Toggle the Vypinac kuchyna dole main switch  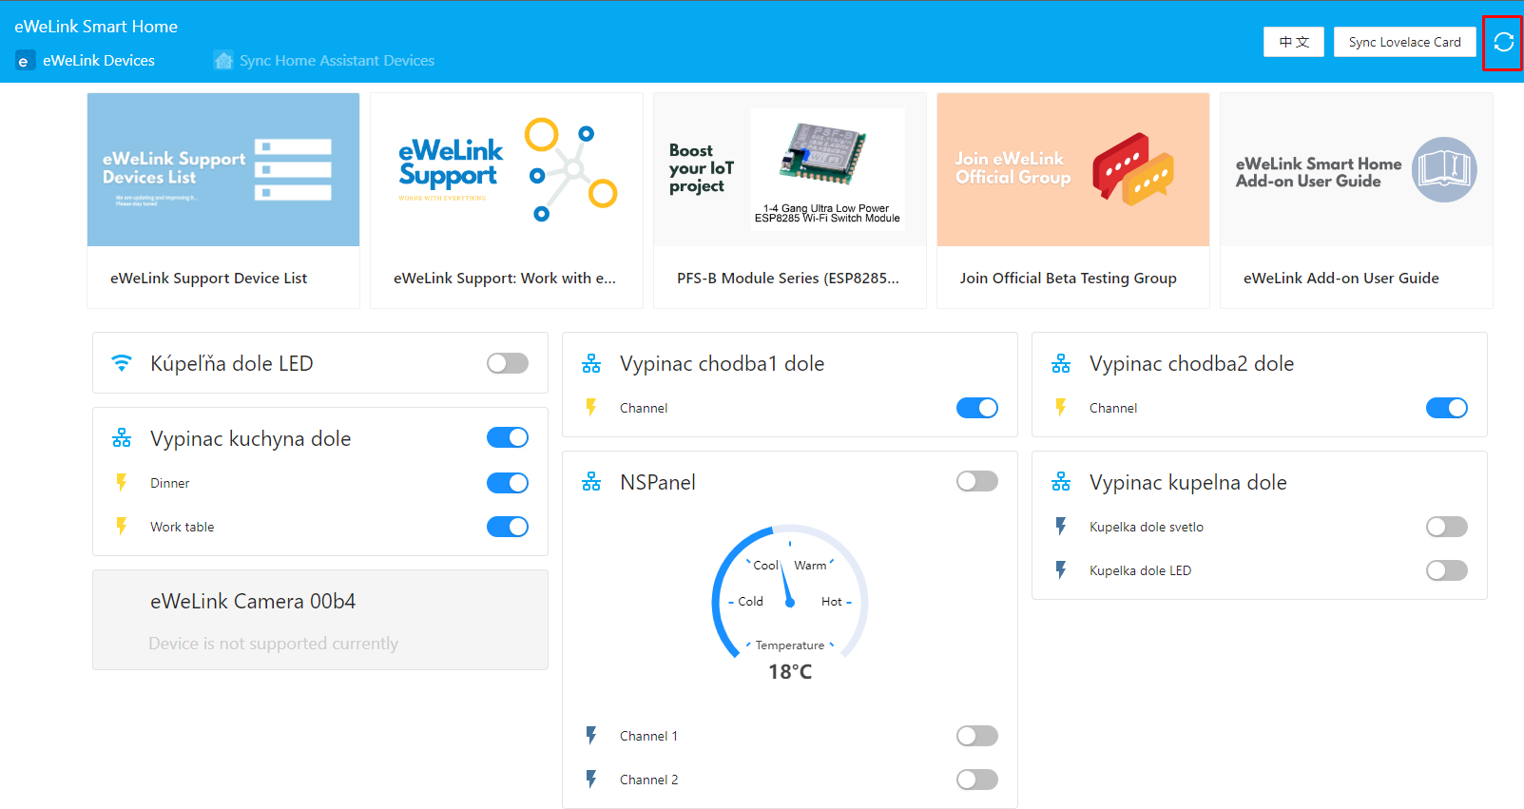click(508, 437)
